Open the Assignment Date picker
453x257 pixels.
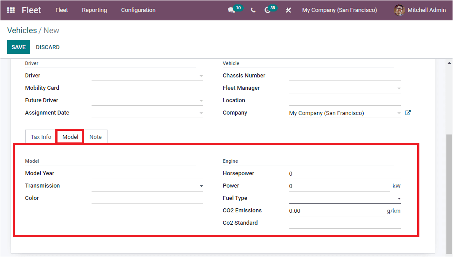pyautogui.click(x=201, y=112)
